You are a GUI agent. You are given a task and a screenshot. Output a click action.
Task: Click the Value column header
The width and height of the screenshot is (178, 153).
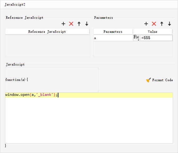coord(153,32)
